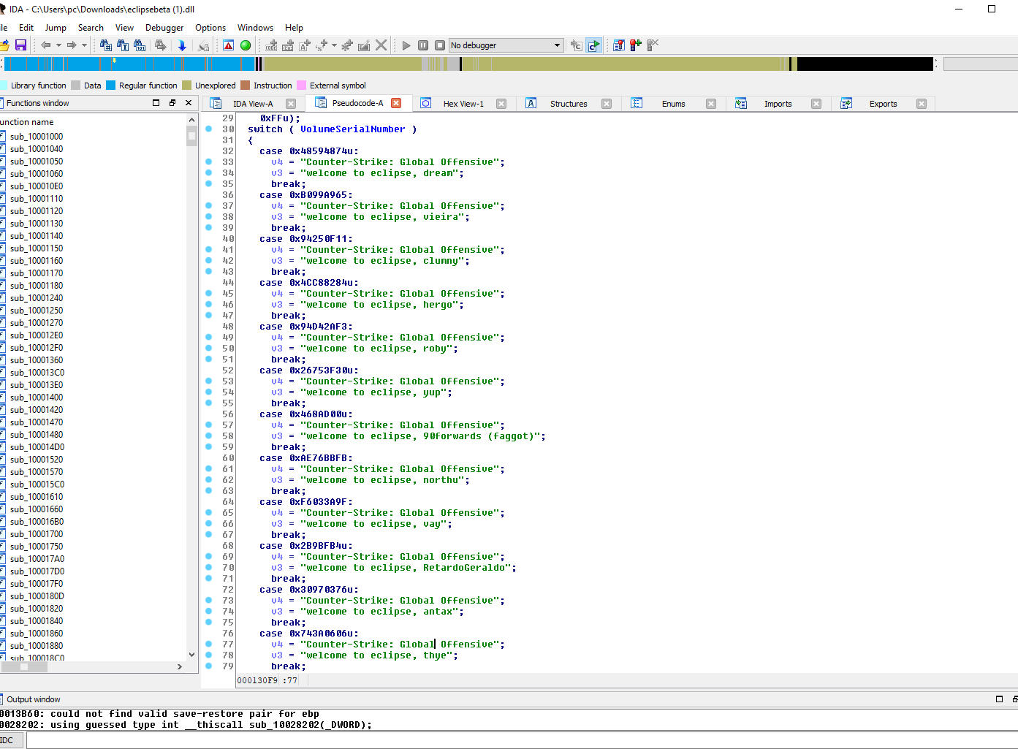
Task: Toggle breakpoint dot on line 62
Action: click(208, 480)
